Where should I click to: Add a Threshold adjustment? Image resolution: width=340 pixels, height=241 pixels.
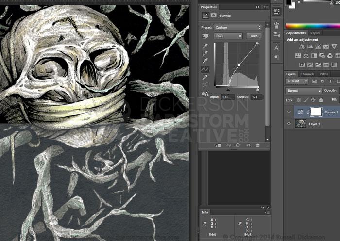[x=318, y=64]
